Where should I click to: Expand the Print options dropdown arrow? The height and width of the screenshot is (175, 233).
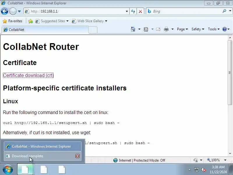click(x=172, y=29)
